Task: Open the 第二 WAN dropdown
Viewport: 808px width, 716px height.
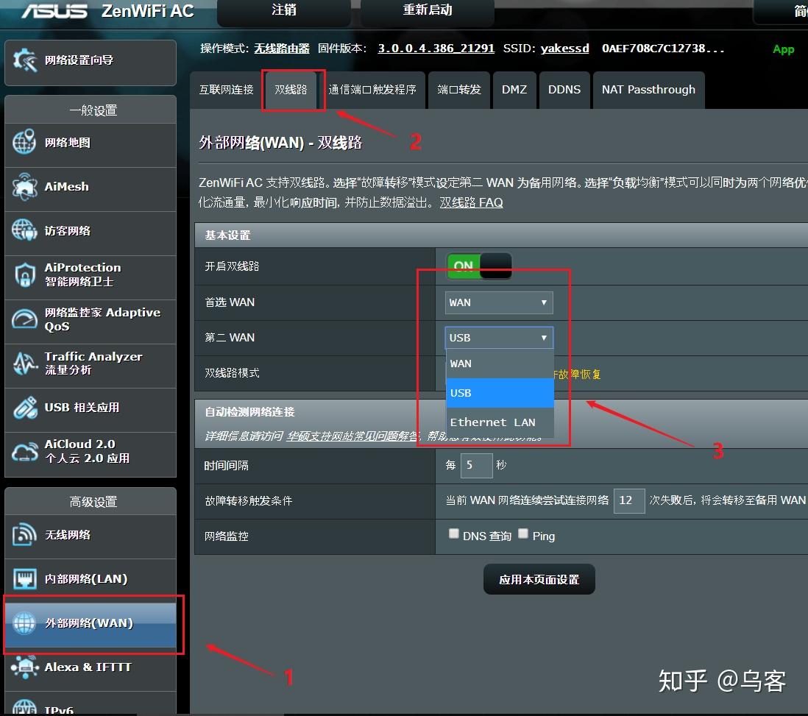Action: tap(498, 337)
